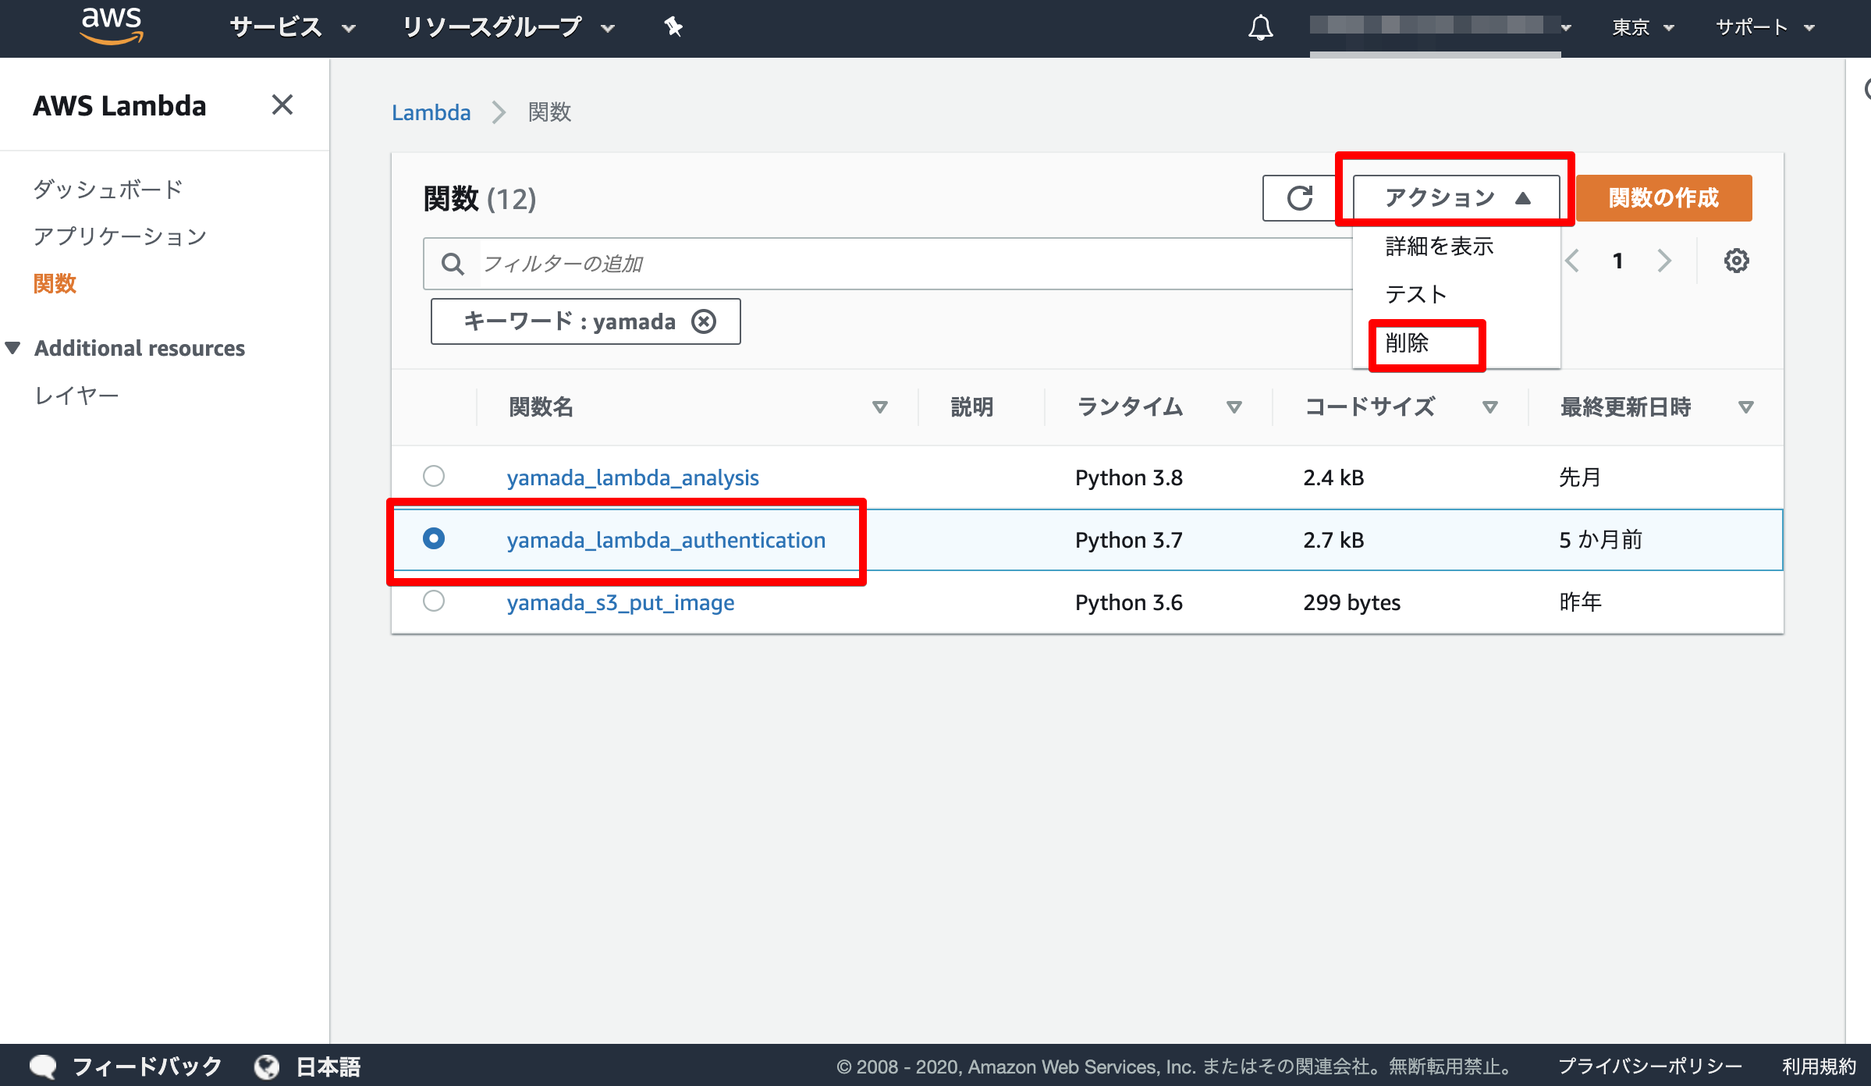Open the account name dropdown
1871x1086 pixels.
[x=1440, y=27]
